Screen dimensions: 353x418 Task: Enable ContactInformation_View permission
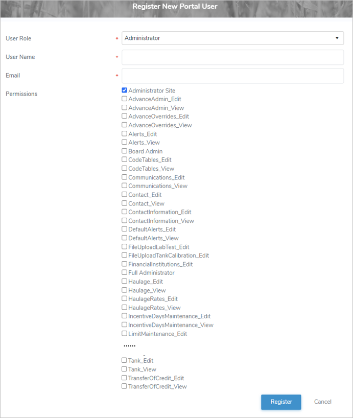coord(124,220)
